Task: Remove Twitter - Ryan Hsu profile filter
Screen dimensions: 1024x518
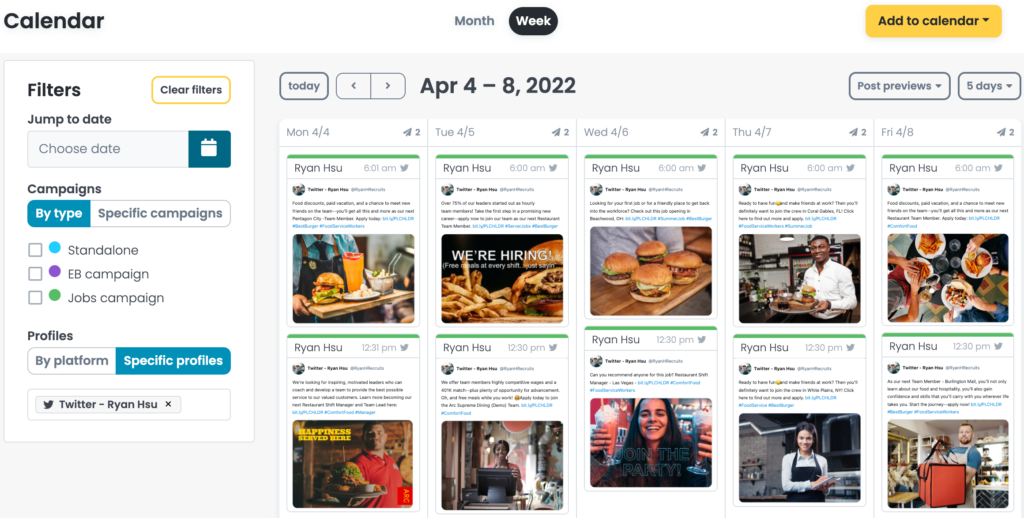Action: (168, 404)
